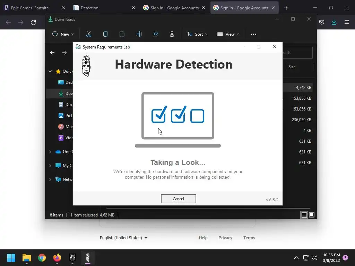Click the Delete trash icon in Downloads
The image size is (355, 266).
pyautogui.click(x=172, y=34)
